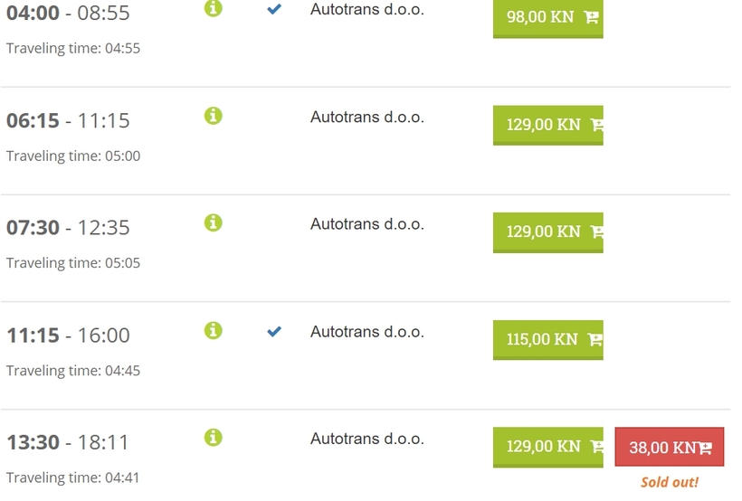742x501 pixels.
Task: Buy 129,00 KN ticket for 07:30 bus
Action: [548, 232]
